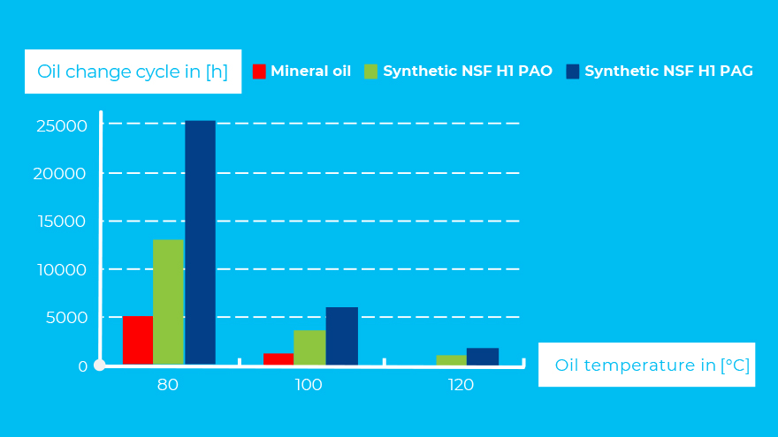Click the 15000 y-axis value
This screenshot has height=437, width=778.
[62, 222]
